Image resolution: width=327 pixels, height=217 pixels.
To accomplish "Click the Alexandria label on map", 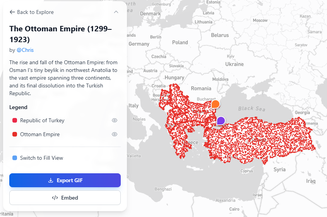I will pyautogui.click(x=226, y=200).
